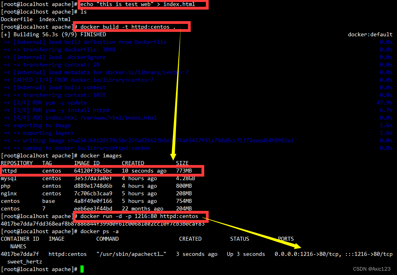Image resolution: width=397 pixels, height=275 pixels.
Task: Click the 'SIZE' column header
Action: click(182, 163)
